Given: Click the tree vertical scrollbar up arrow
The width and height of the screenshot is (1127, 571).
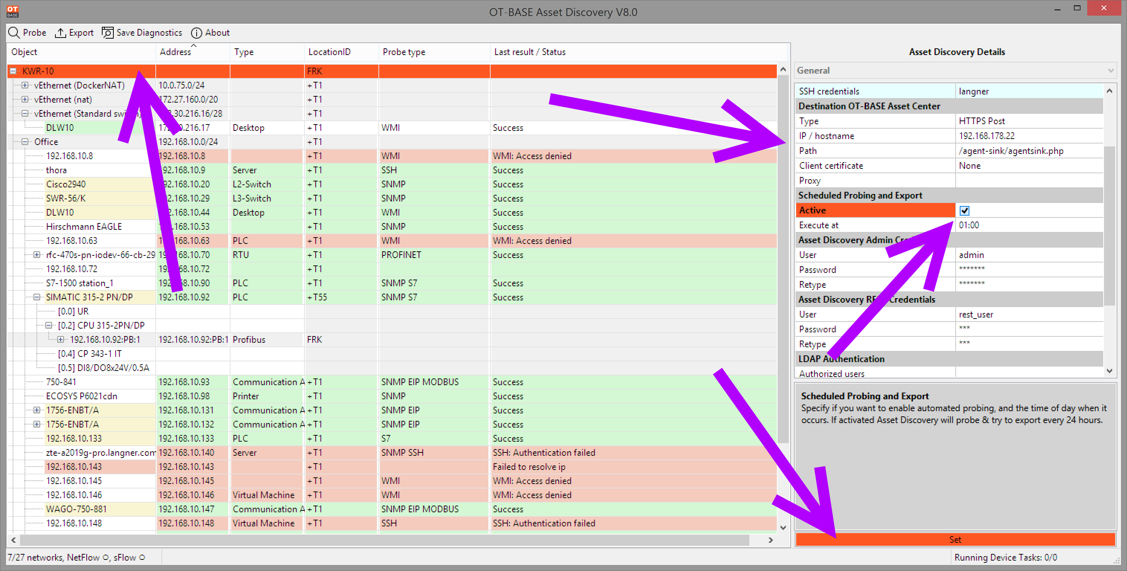Looking at the screenshot, I should click(783, 70).
